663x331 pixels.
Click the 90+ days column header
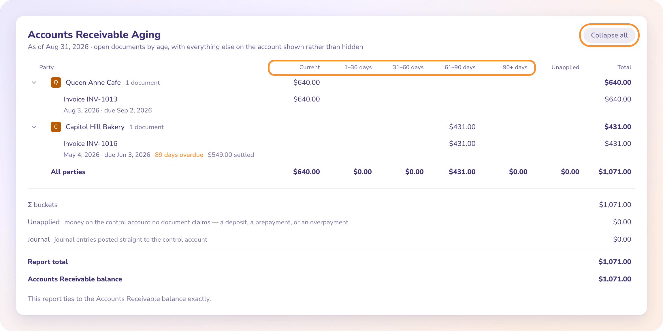(x=515, y=67)
